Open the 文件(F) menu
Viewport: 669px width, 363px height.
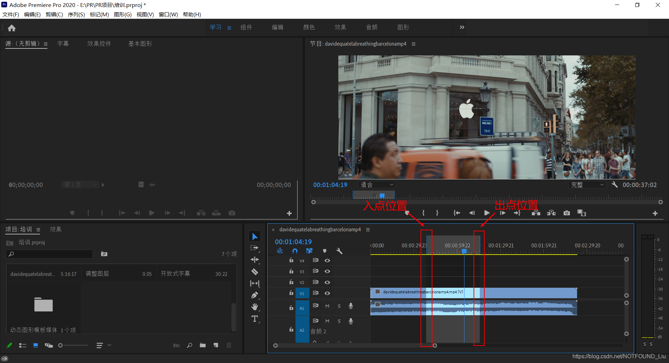(11, 15)
